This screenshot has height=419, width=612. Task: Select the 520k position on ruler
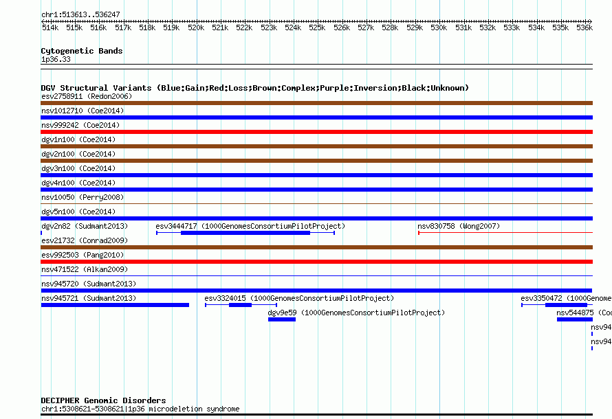196,27
